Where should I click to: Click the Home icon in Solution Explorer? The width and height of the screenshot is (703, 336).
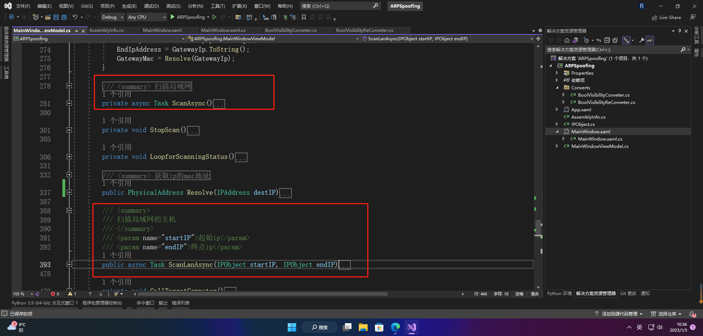click(x=567, y=40)
